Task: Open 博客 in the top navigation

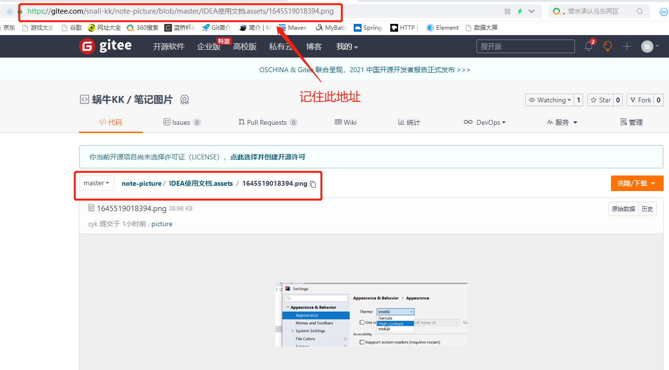Action: pos(314,46)
